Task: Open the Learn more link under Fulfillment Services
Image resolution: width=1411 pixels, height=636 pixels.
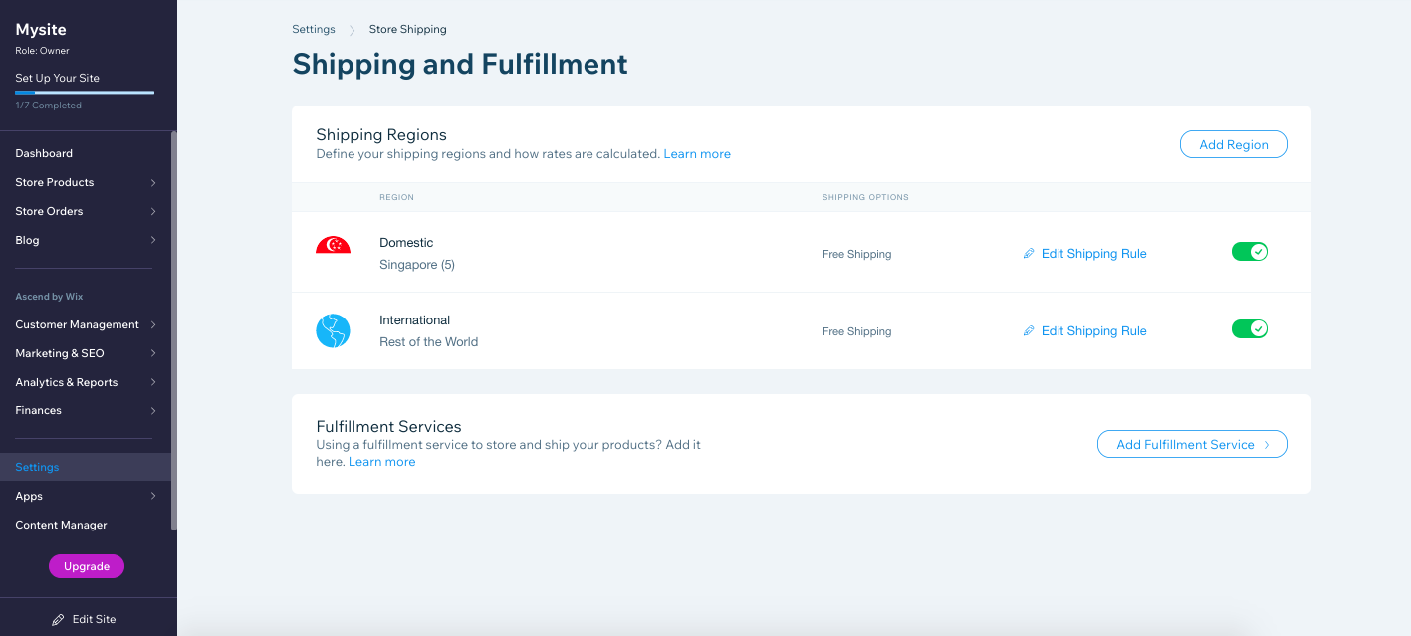Action: (381, 462)
